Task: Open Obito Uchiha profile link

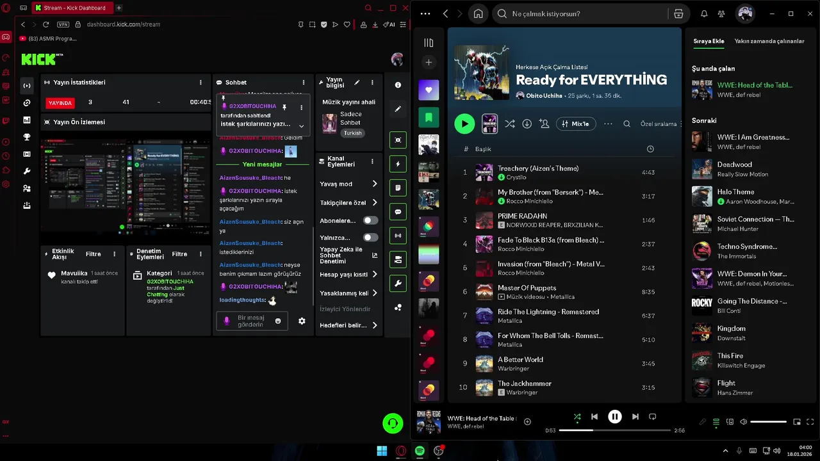Action: pos(545,95)
